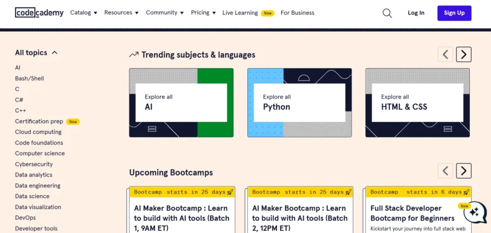Open the Resources dropdown menu
Image resolution: width=491 pixels, height=233 pixels.
coord(122,13)
